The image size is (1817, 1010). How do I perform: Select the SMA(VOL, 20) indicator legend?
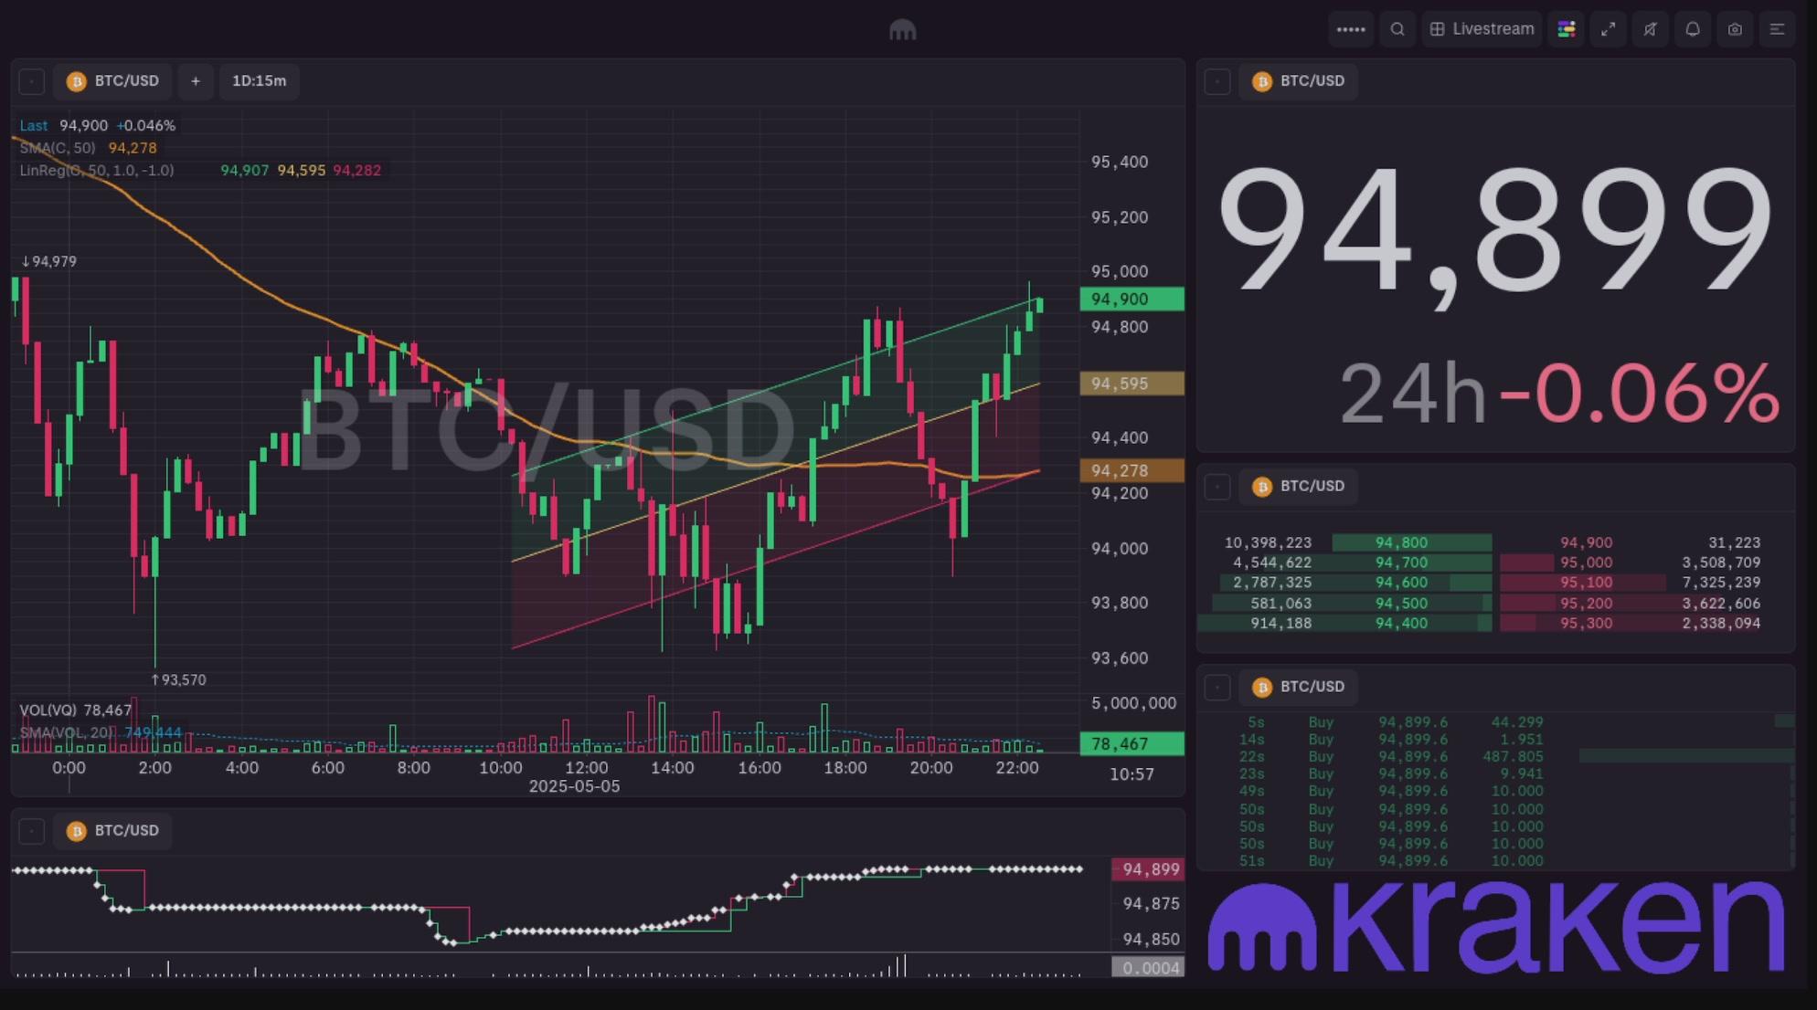point(69,732)
